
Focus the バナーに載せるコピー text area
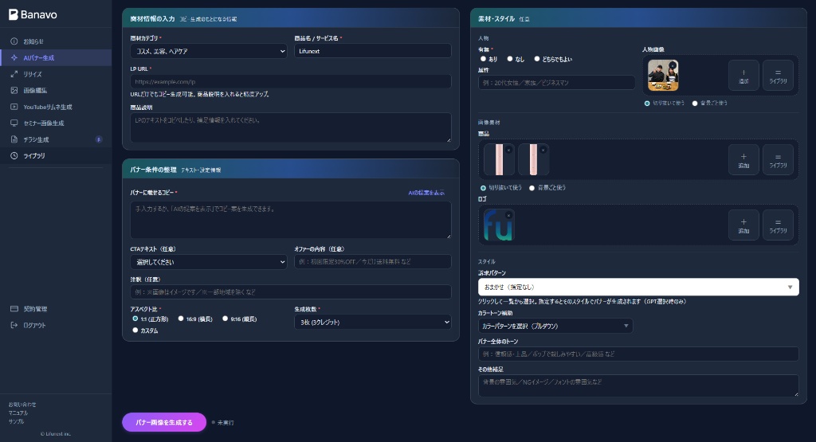[x=290, y=220]
